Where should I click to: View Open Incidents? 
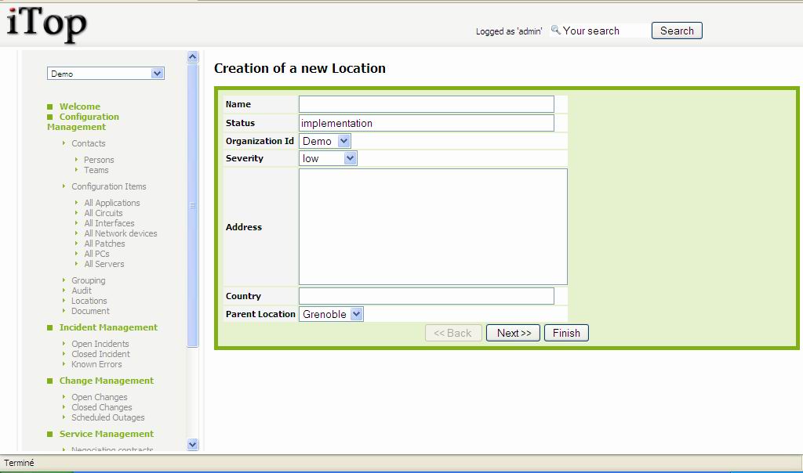pyautogui.click(x=100, y=344)
